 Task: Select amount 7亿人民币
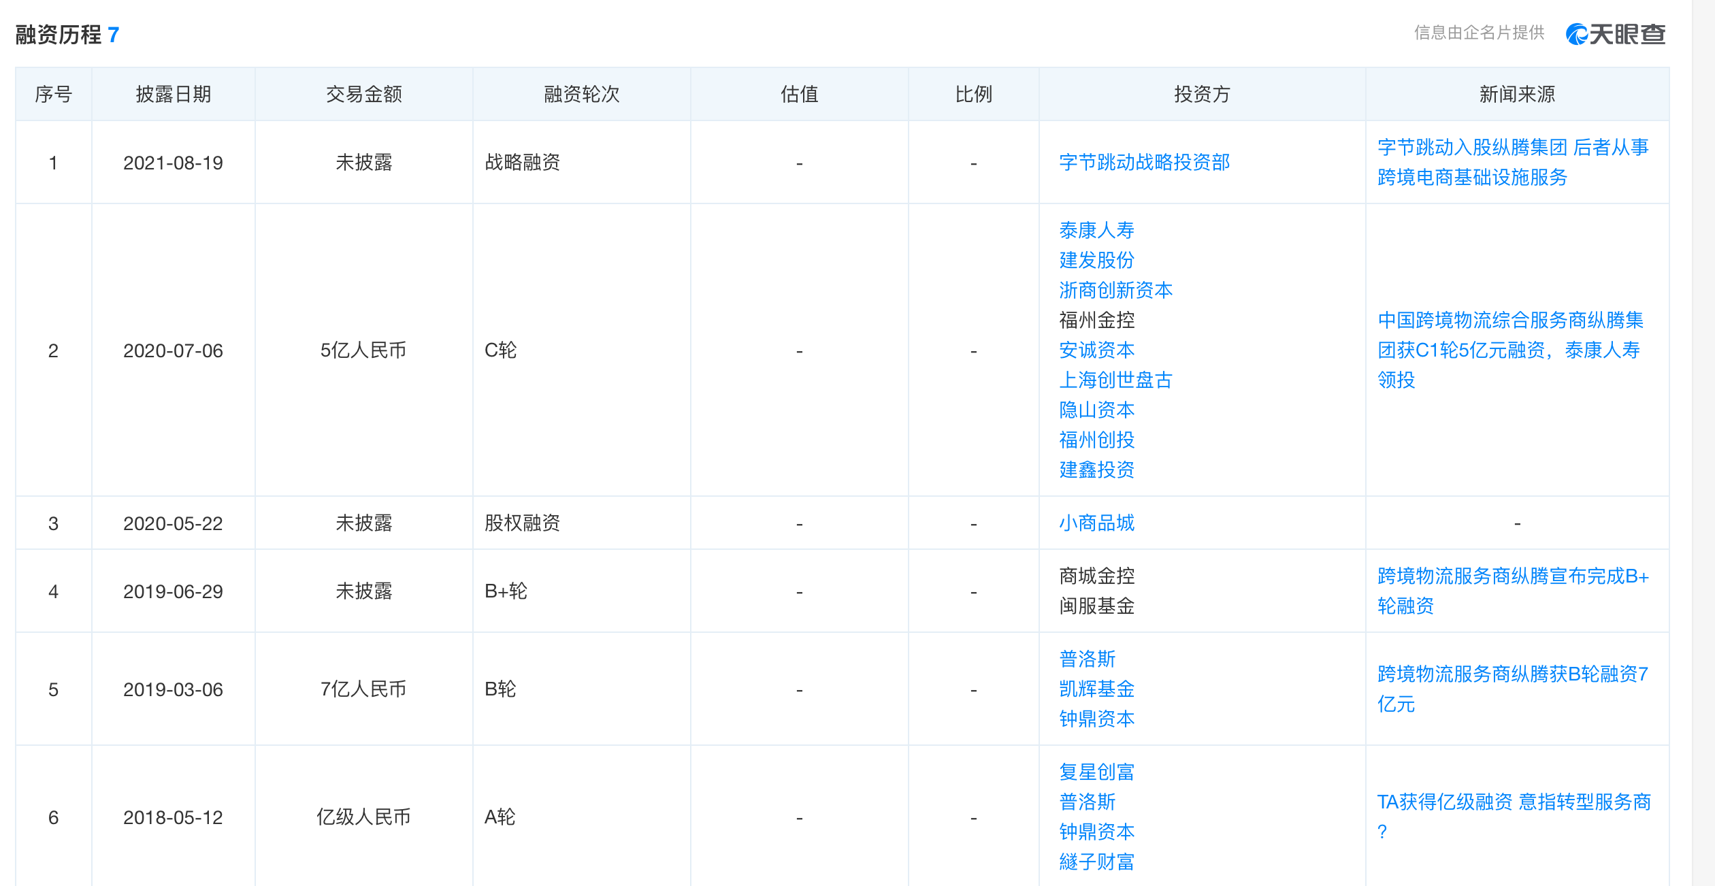[x=363, y=689]
